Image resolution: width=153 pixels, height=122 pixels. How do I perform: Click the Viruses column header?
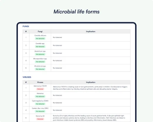point(40,82)
